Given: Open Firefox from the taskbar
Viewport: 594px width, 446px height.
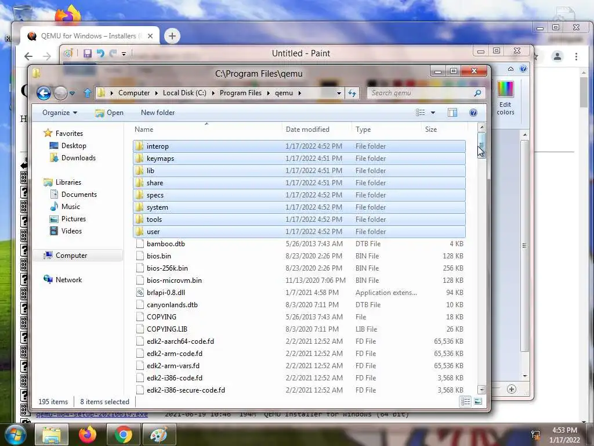Looking at the screenshot, I should tap(87, 434).
